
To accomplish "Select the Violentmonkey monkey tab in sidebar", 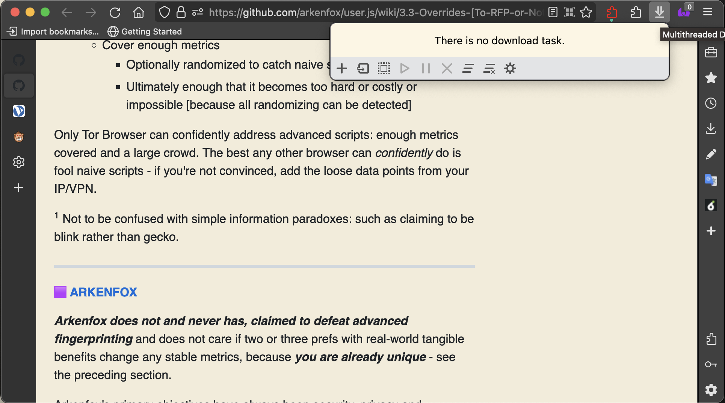I will (18, 137).
